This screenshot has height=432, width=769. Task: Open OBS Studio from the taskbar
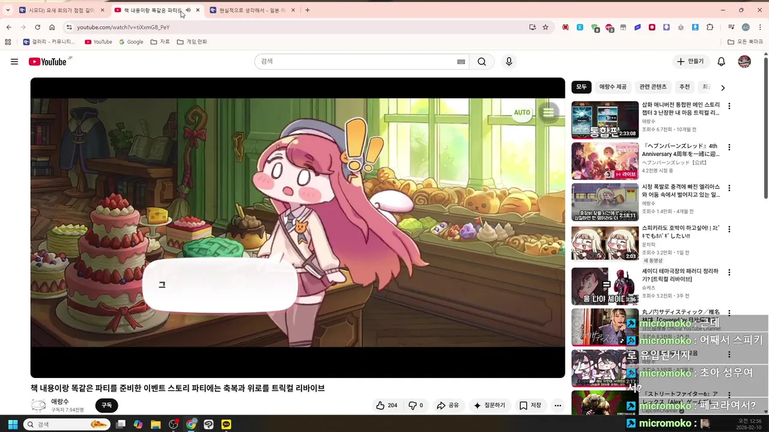(x=174, y=424)
